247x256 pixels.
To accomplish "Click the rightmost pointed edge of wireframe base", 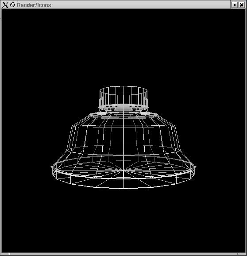I will (x=195, y=167).
